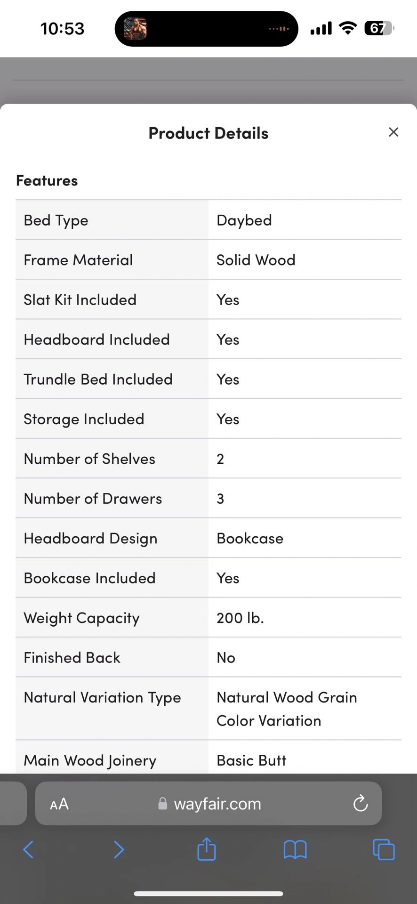Tap the Features section heading

click(47, 180)
